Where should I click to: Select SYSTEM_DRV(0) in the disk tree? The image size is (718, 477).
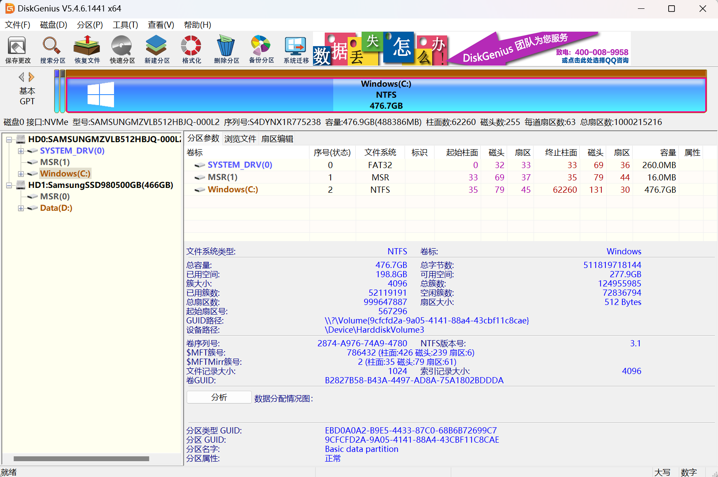coord(72,151)
